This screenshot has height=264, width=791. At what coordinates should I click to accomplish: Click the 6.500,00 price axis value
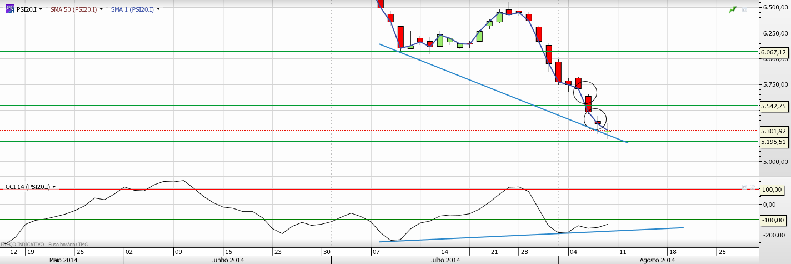pos(775,7)
